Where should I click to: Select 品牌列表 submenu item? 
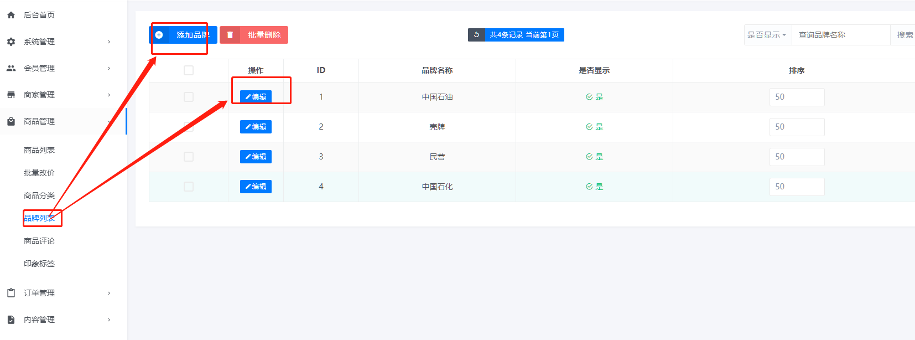(x=39, y=218)
